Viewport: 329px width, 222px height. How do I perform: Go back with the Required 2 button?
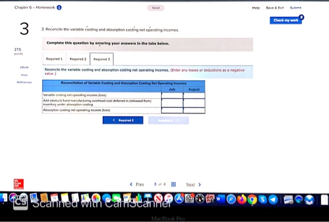pos(123,120)
